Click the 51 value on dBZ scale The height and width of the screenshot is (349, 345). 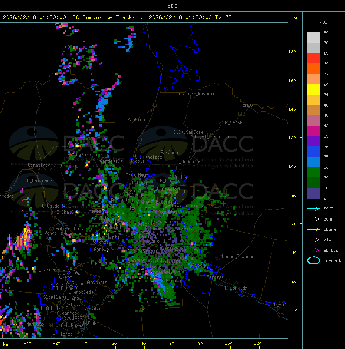click(326, 95)
